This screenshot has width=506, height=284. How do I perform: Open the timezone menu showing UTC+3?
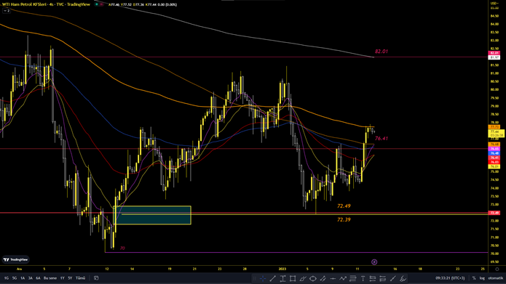pos(450,278)
